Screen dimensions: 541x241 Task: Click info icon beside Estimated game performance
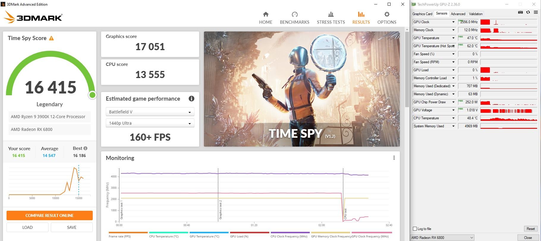coord(191,99)
